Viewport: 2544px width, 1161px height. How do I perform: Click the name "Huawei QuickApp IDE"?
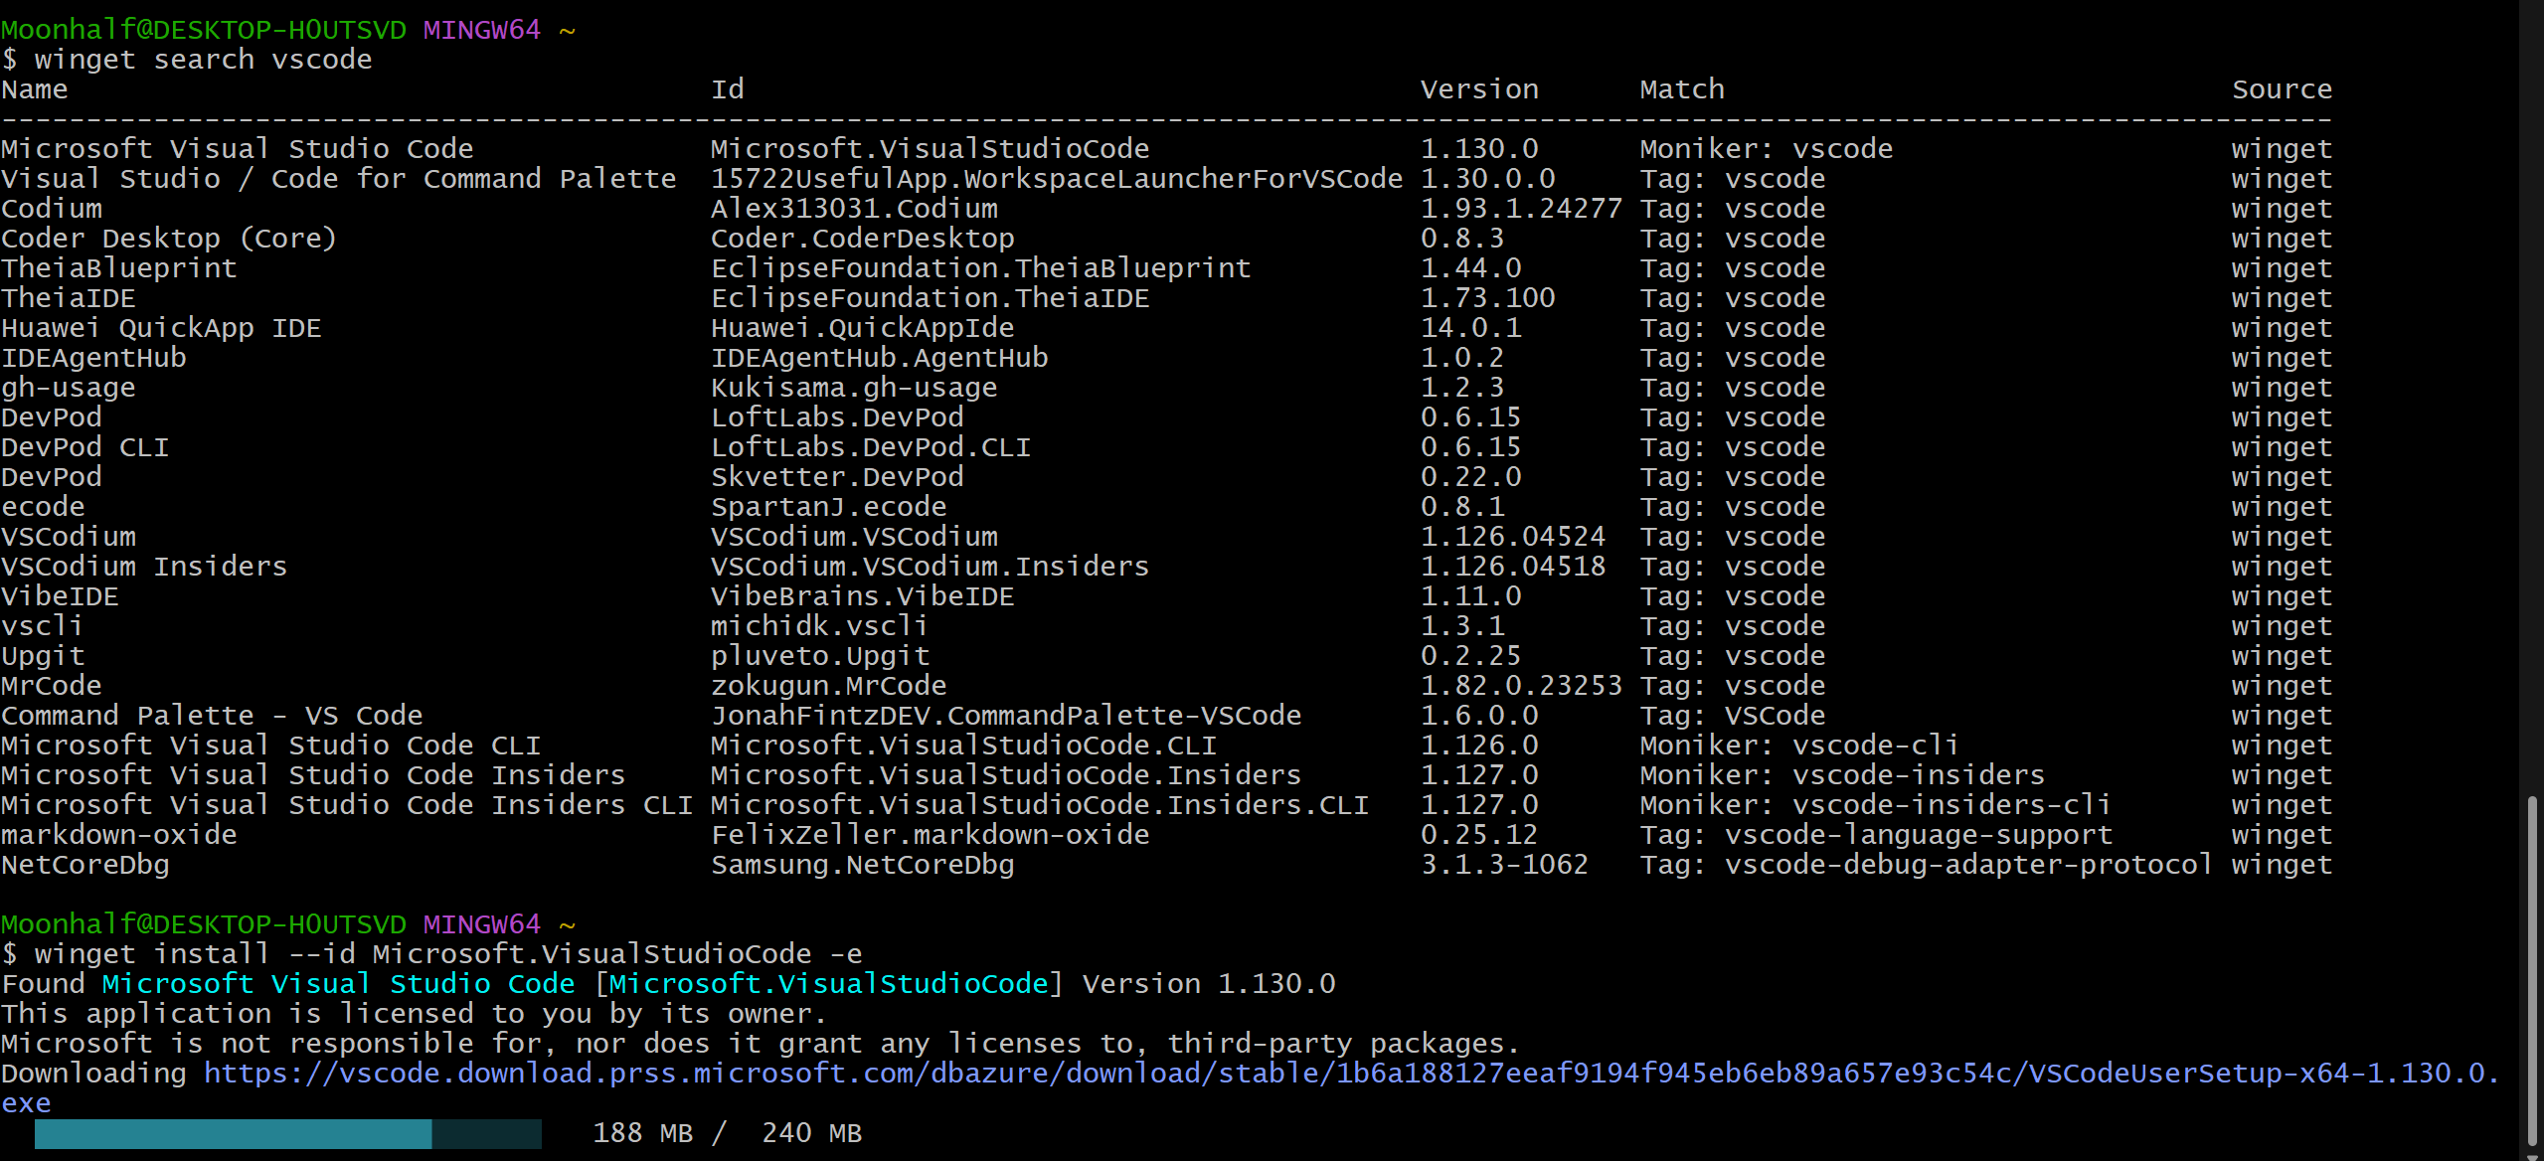pyautogui.click(x=161, y=328)
